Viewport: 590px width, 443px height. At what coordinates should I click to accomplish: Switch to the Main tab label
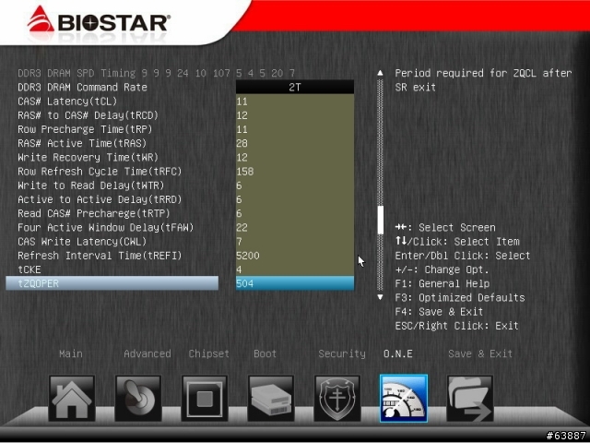71,353
